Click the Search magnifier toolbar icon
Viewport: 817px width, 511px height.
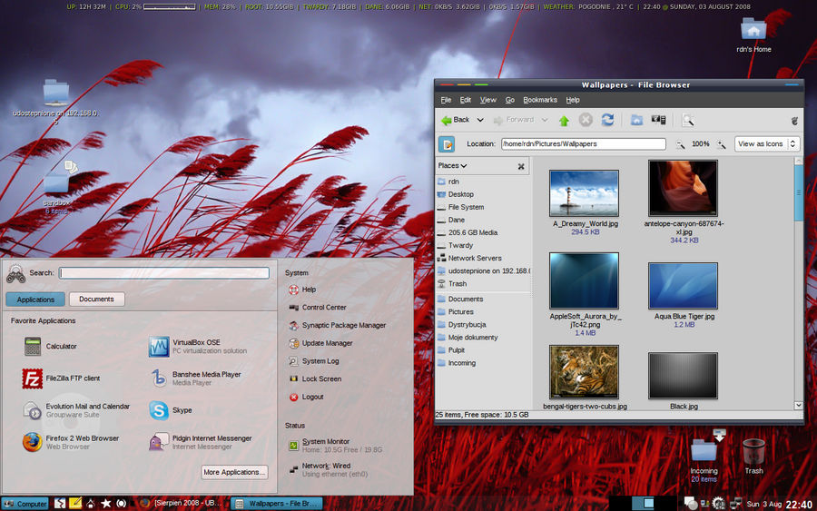coord(688,121)
